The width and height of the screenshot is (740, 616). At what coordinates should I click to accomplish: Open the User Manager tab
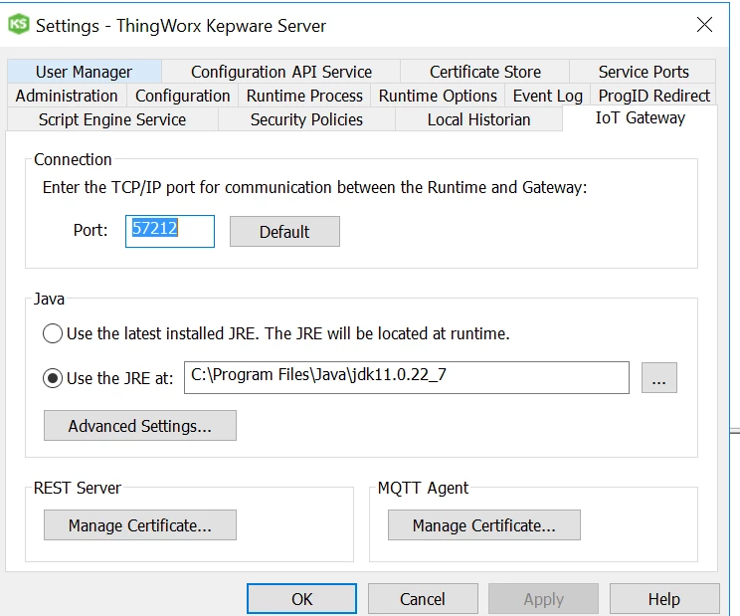tap(85, 72)
